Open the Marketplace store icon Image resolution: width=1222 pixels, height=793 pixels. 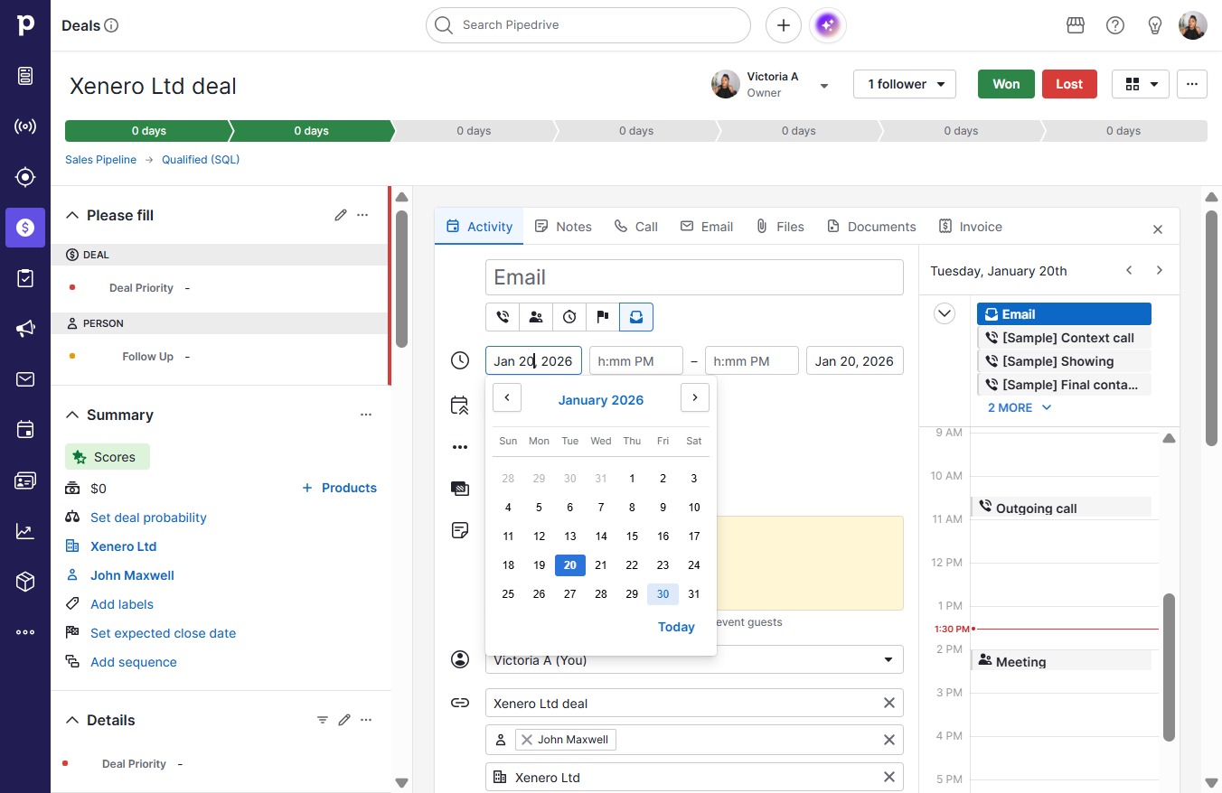pyautogui.click(x=1076, y=25)
